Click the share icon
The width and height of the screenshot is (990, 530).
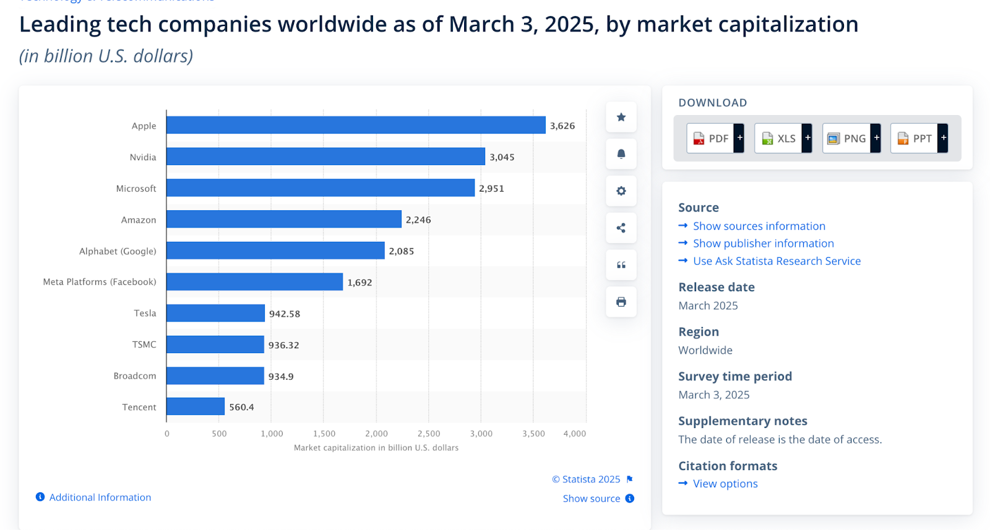(621, 228)
